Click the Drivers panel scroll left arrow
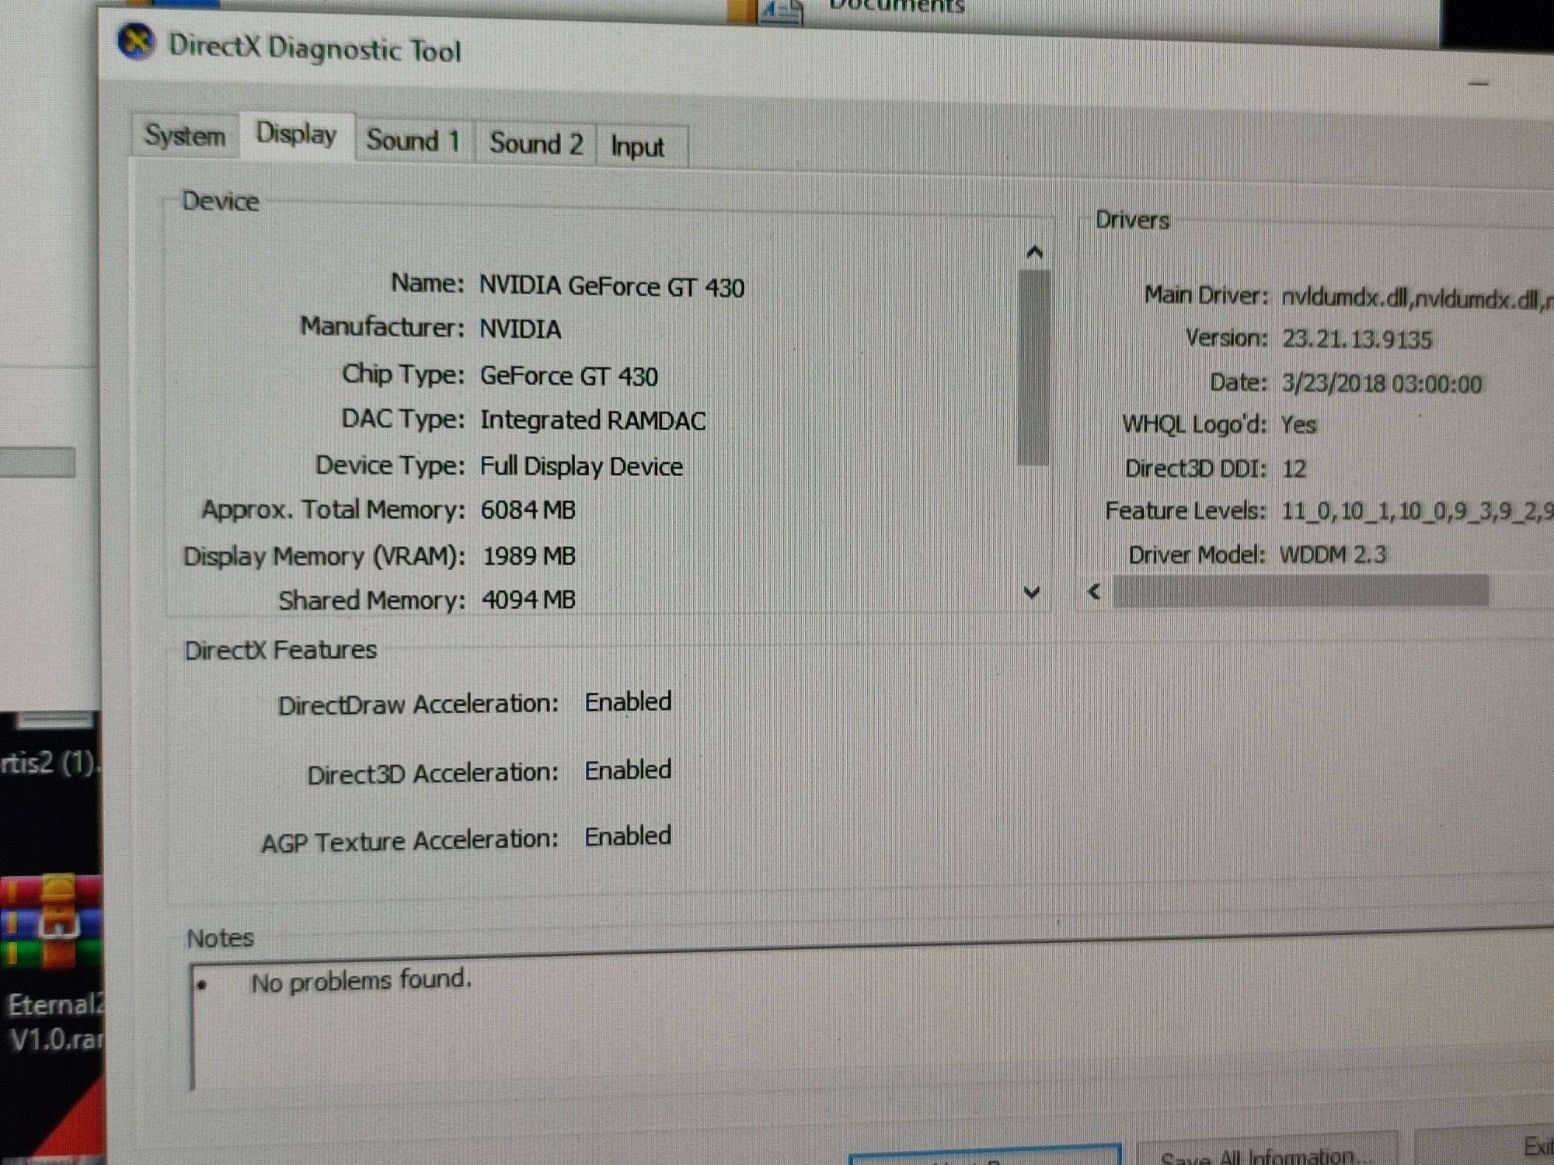The height and width of the screenshot is (1165, 1554). click(x=1094, y=592)
